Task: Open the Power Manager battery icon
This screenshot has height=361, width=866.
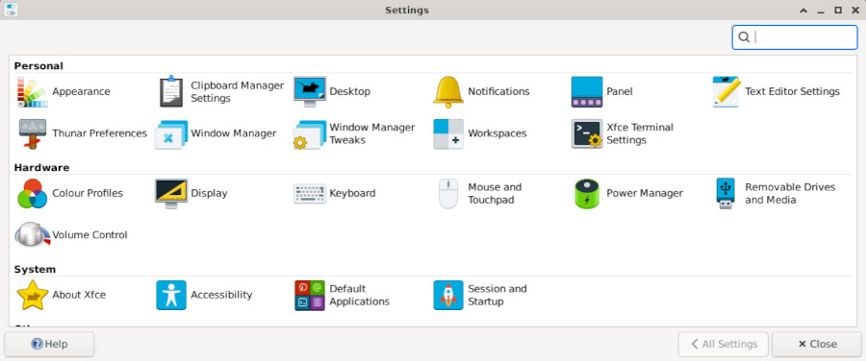Action: point(587,193)
